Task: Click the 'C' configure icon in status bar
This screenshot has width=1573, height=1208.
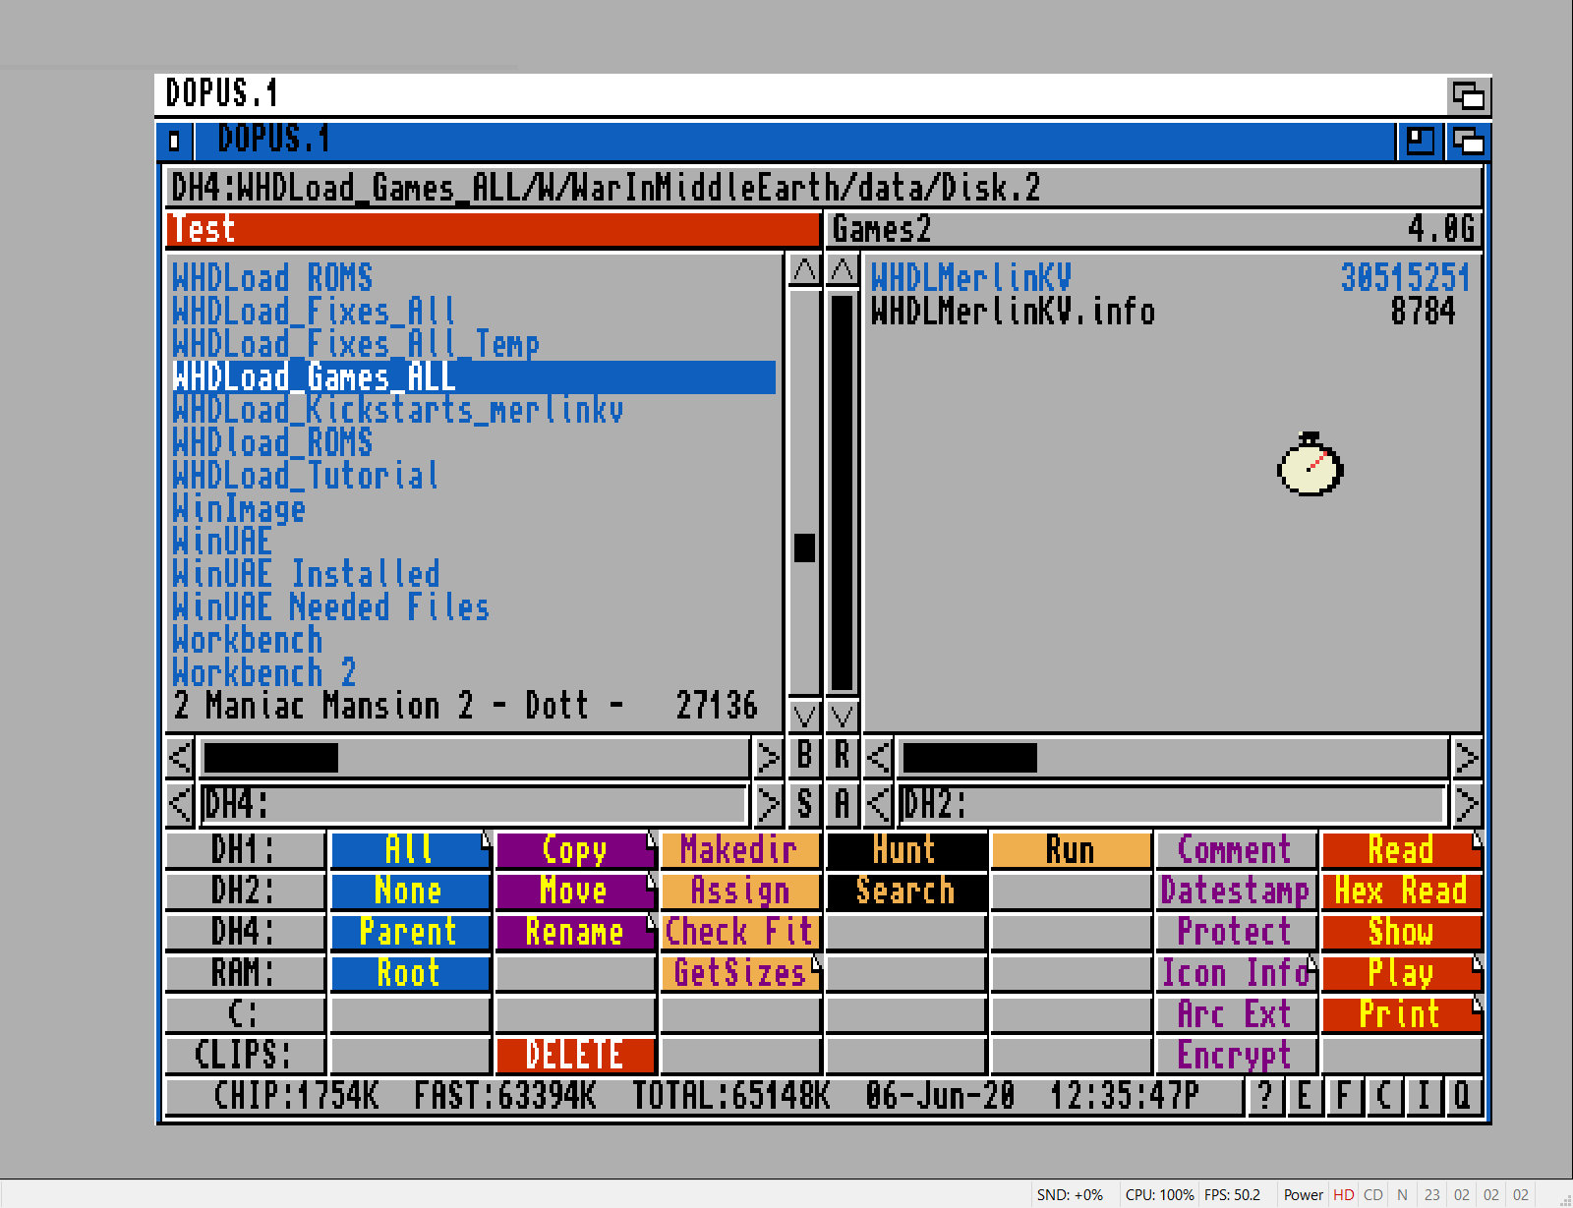Action: click(x=1384, y=1095)
